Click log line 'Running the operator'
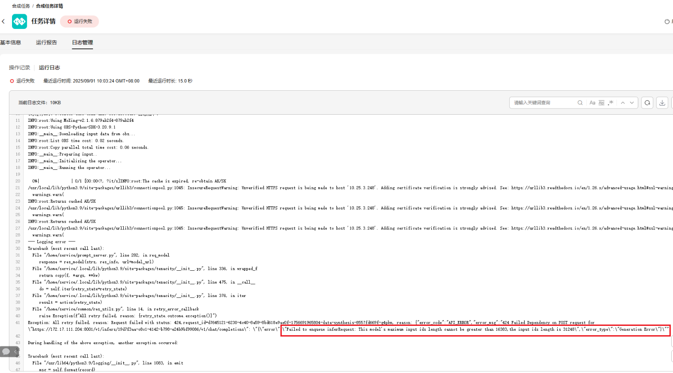The height and width of the screenshot is (373, 673). 69,168
